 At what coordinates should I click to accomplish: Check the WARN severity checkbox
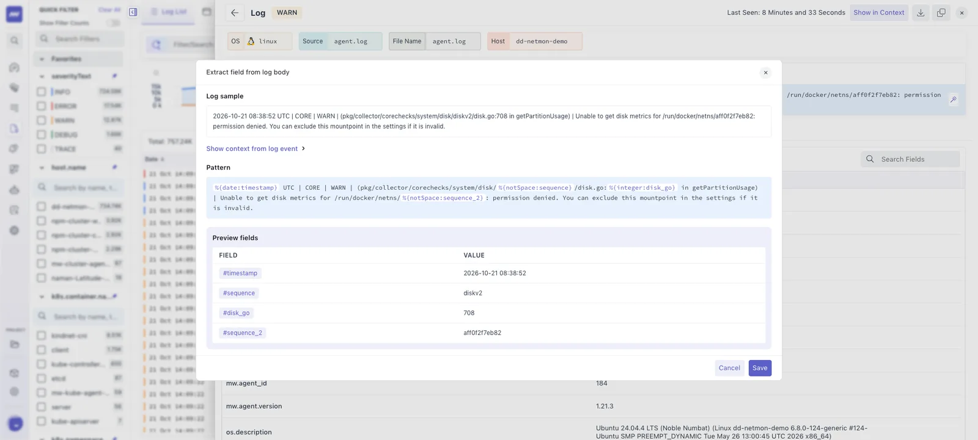pos(42,120)
